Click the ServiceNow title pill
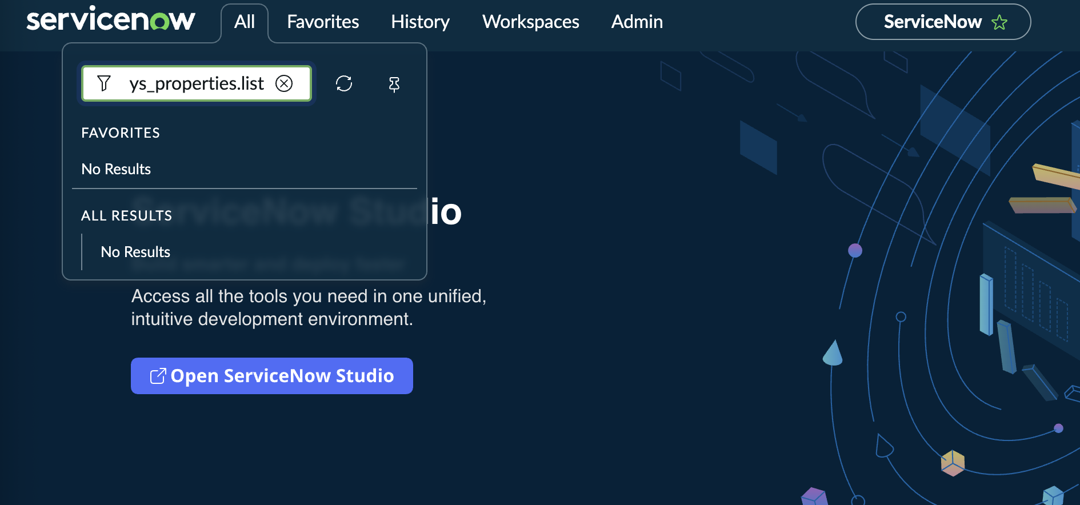Image resolution: width=1080 pixels, height=505 pixels. [x=931, y=22]
